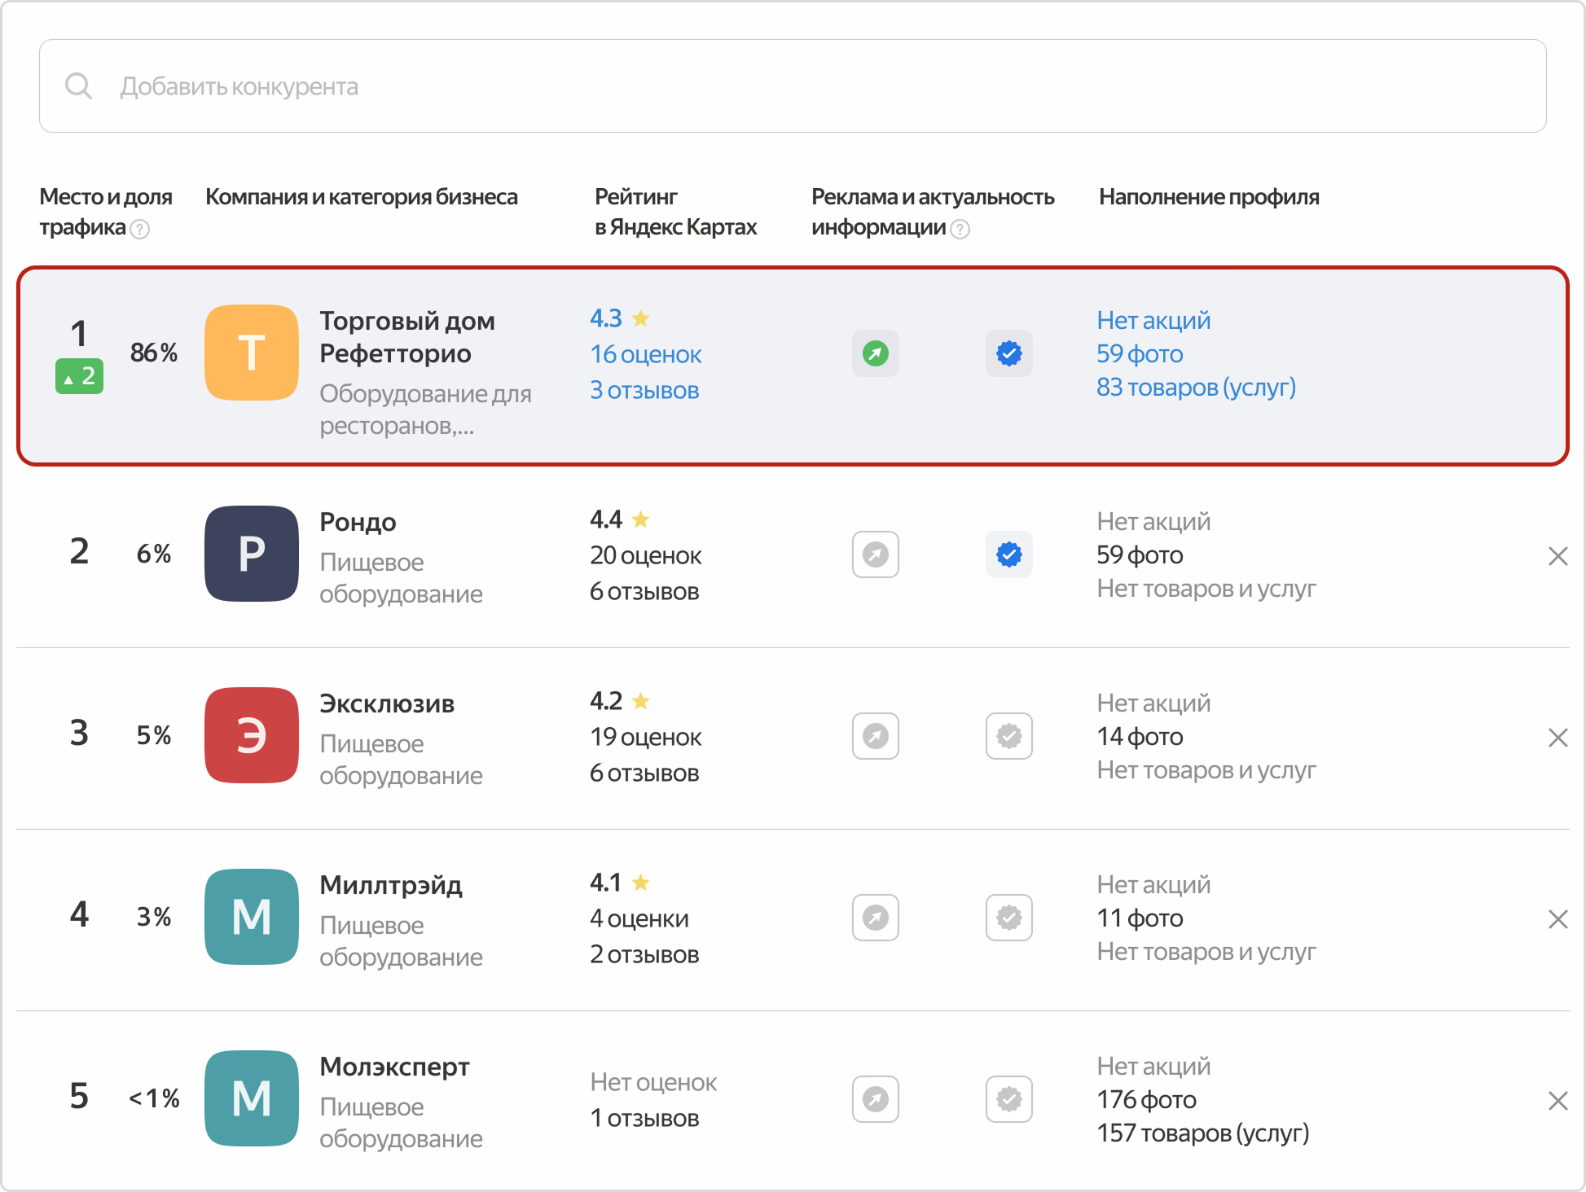The width and height of the screenshot is (1586, 1192).
Task: Open the help tooltip next to Место и доля трафика
Action: [x=140, y=230]
